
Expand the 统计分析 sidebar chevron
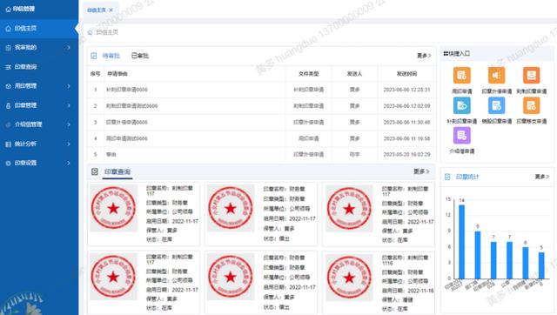[69, 144]
